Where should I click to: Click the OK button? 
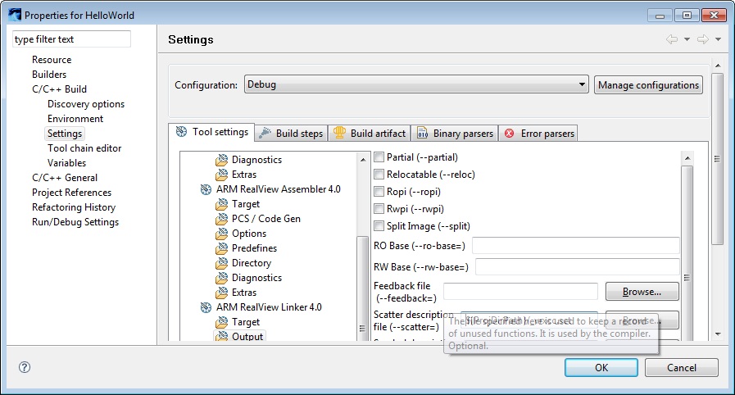(601, 368)
